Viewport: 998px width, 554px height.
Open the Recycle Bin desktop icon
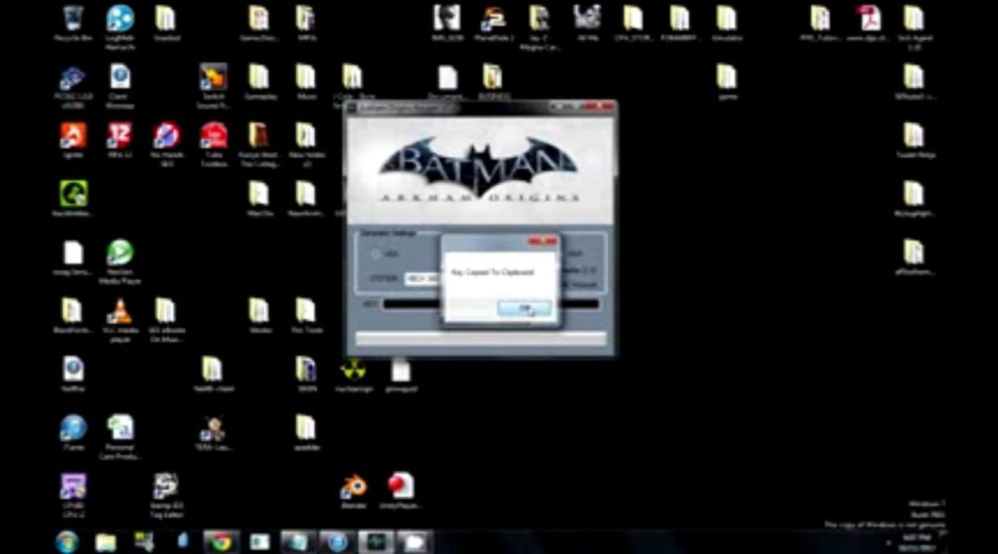(73, 23)
